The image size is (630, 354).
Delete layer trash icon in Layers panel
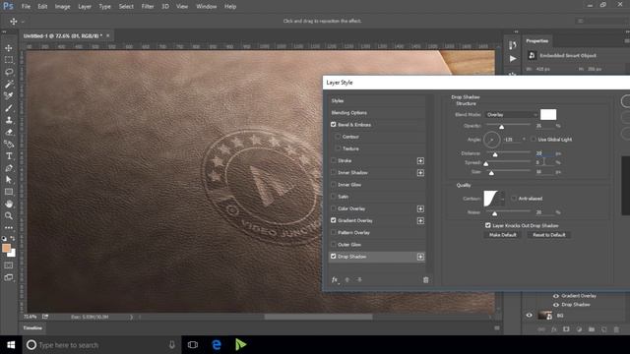pyautogui.click(x=616, y=329)
